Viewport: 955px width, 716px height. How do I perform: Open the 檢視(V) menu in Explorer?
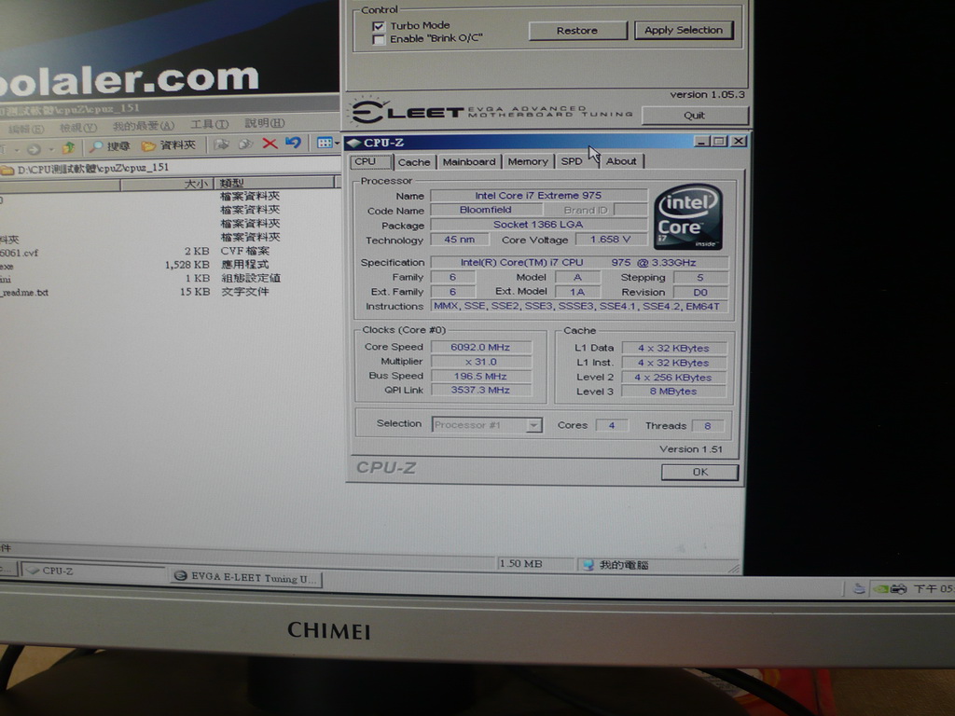tap(78, 127)
